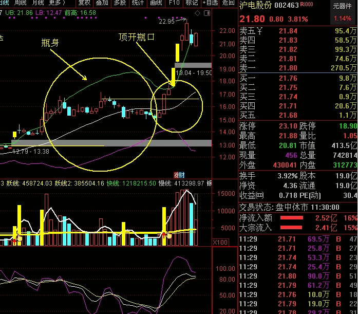Click 卖四 ask price 21.83
Image resolution: width=358 pixels, height=314 pixels.
(288, 40)
